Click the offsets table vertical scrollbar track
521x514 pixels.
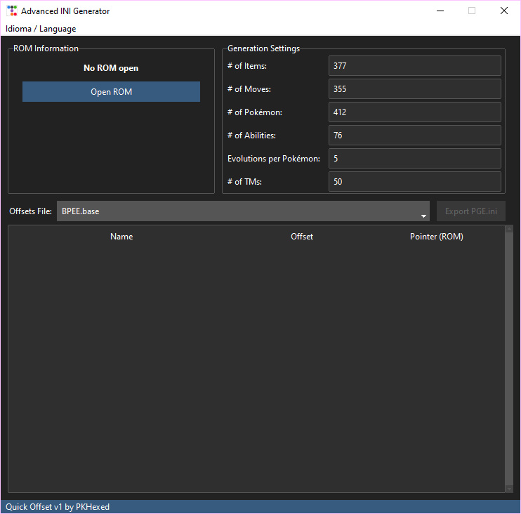point(509,358)
